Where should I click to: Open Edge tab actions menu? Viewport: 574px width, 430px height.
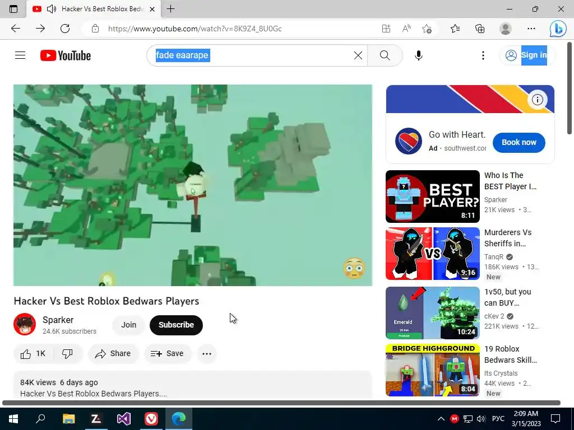point(13,9)
